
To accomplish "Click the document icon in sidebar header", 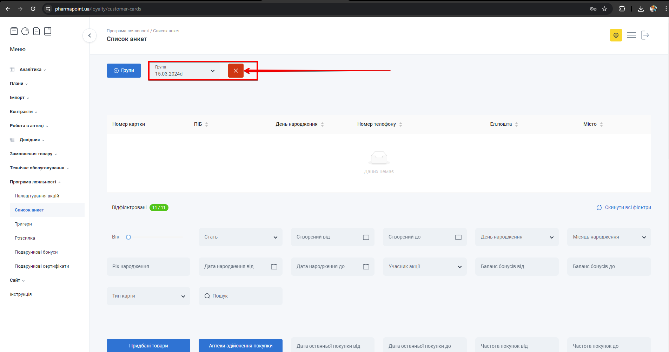I will (37, 31).
